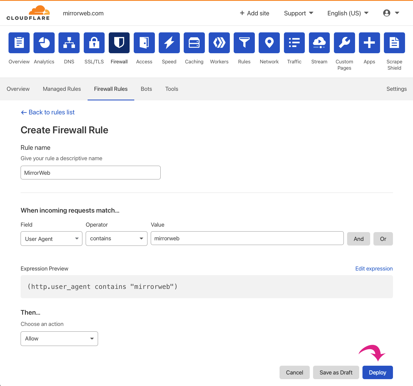Expand the Support dropdown

(x=298, y=13)
